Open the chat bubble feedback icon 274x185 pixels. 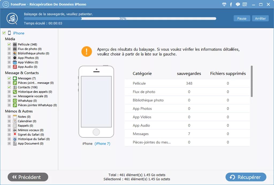(238, 4)
